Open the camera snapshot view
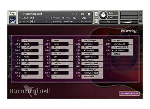 click(82, 14)
